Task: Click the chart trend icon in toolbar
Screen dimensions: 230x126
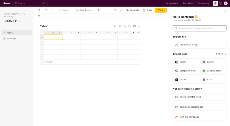Action: (x=121, y=10)
